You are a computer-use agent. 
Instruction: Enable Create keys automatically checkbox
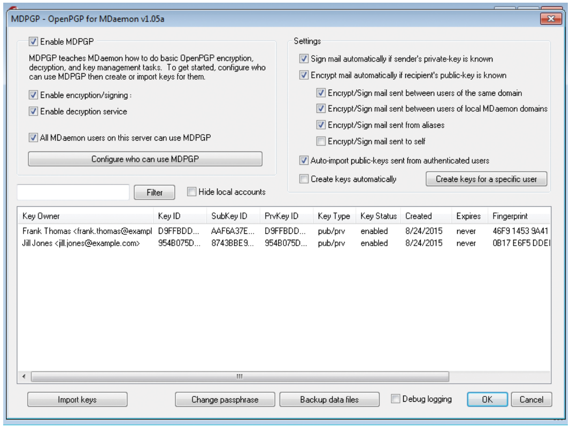(x=304, y=179)
